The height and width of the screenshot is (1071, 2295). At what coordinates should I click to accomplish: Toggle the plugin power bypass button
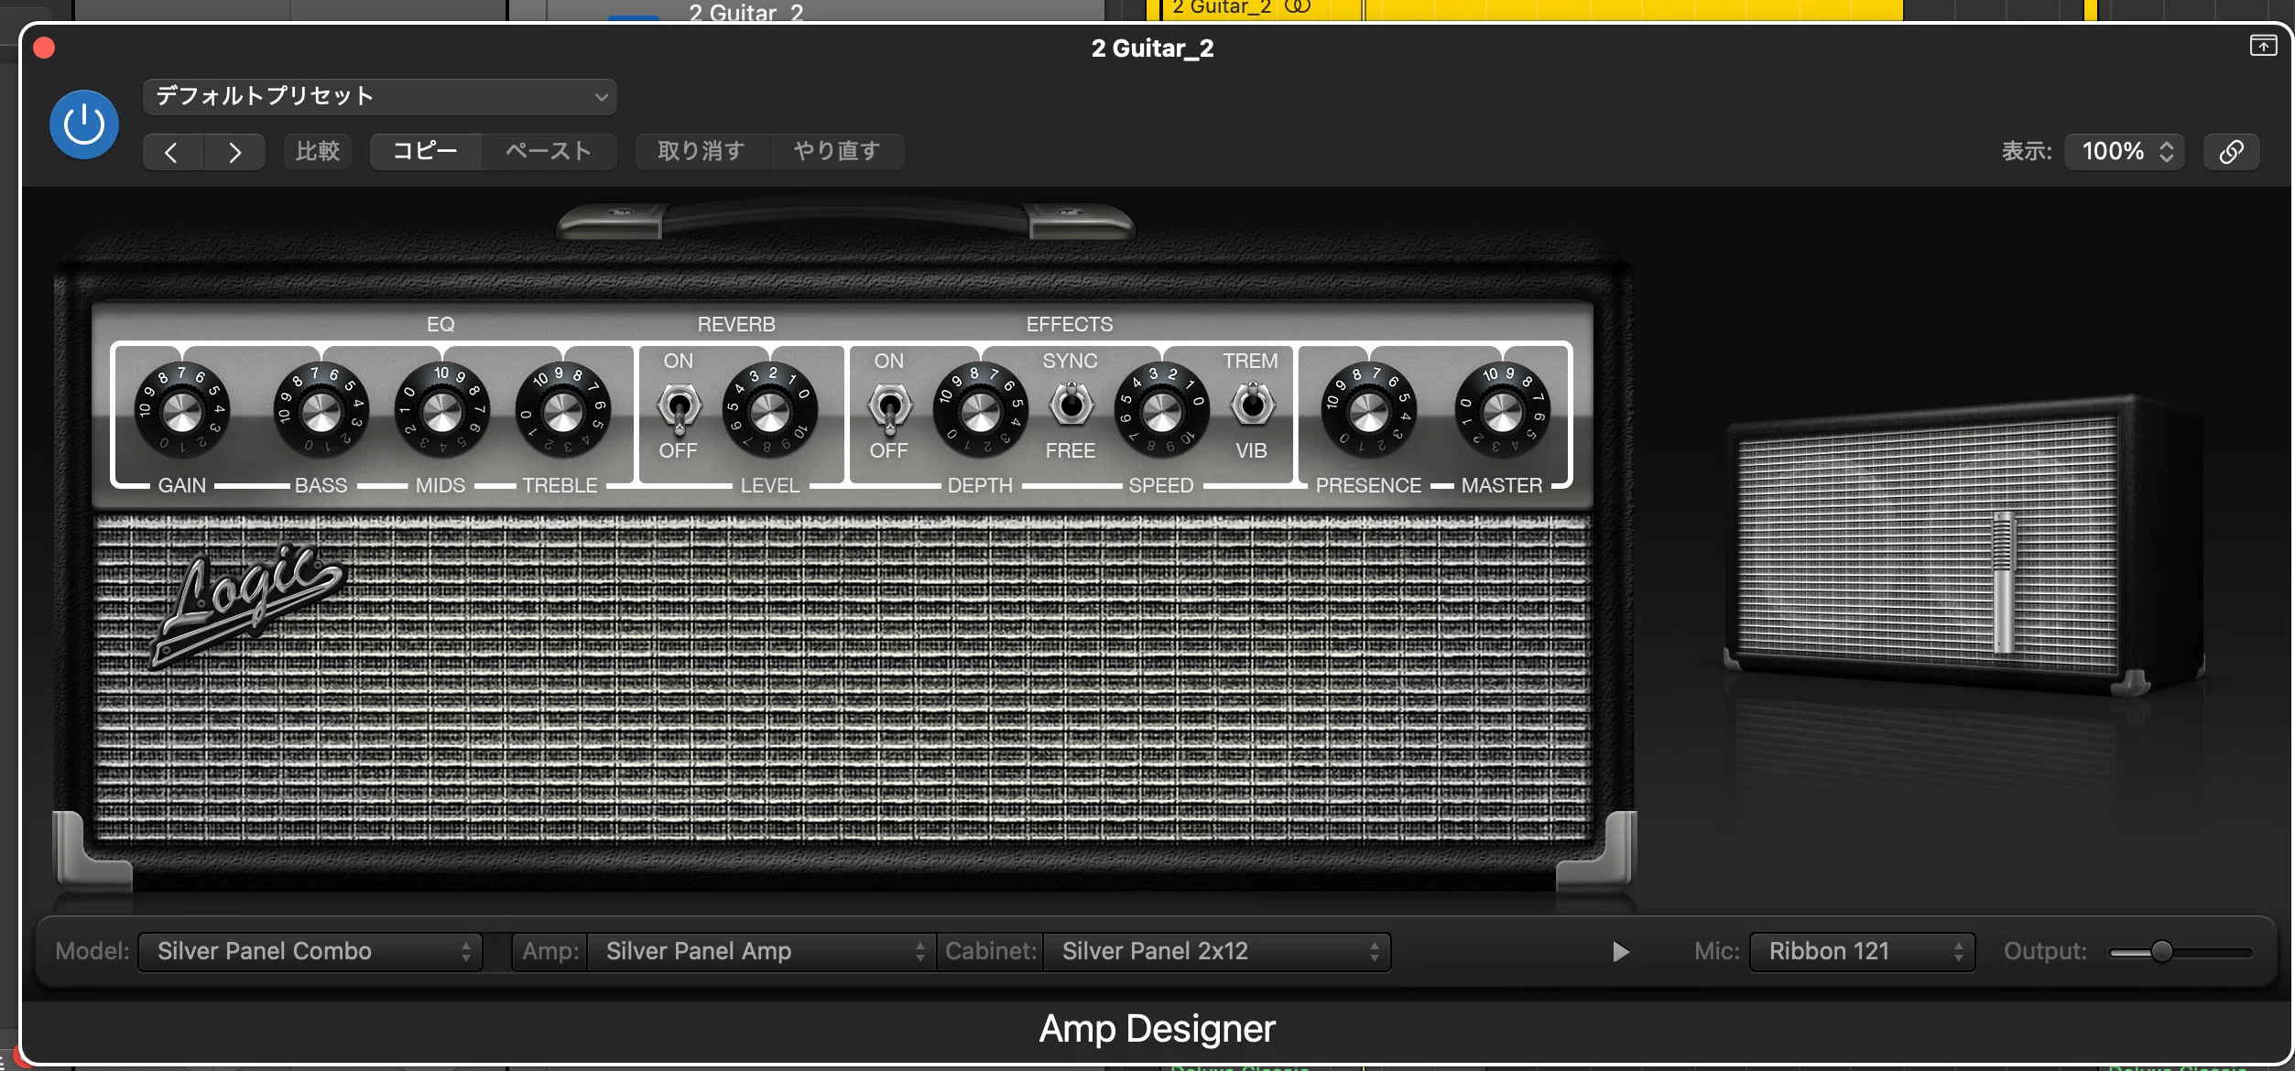(x=84, y=124)
